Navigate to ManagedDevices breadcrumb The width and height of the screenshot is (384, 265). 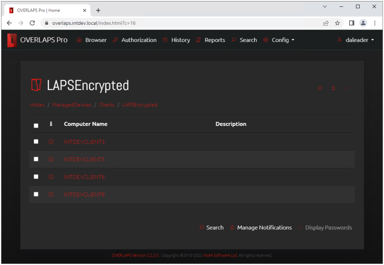(x=72, y=105)
